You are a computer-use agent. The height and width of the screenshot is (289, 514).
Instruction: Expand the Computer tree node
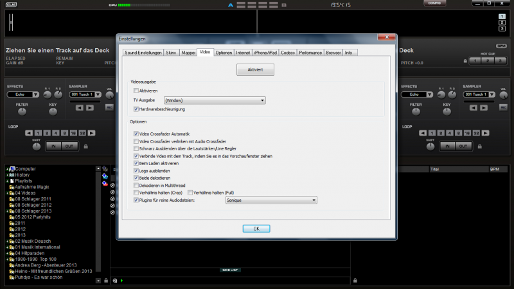pos(7,169)
